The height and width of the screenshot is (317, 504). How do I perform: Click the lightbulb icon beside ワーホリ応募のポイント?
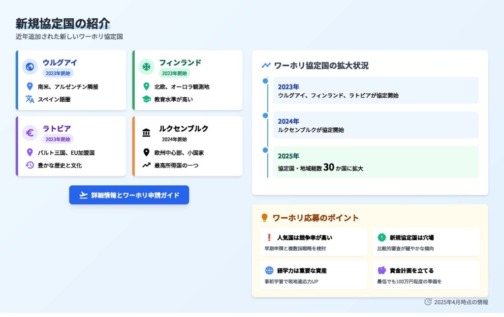264,218
